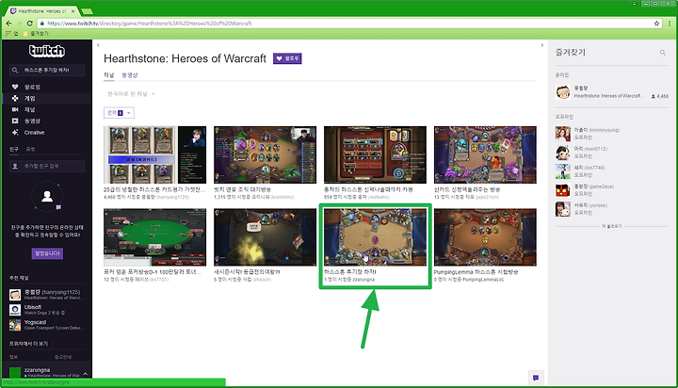The image size is (678, 388).
Task: Collapse right panel with the small arrow
Action: pyautogui.click(x=542, y=45)
